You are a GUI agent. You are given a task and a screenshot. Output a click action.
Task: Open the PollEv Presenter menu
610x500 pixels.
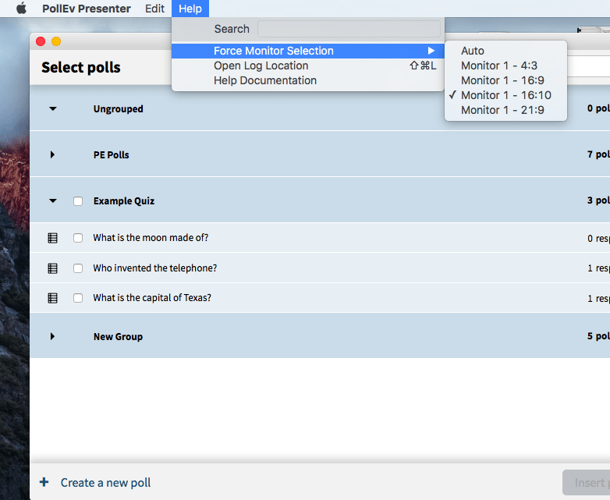(87, 9)
